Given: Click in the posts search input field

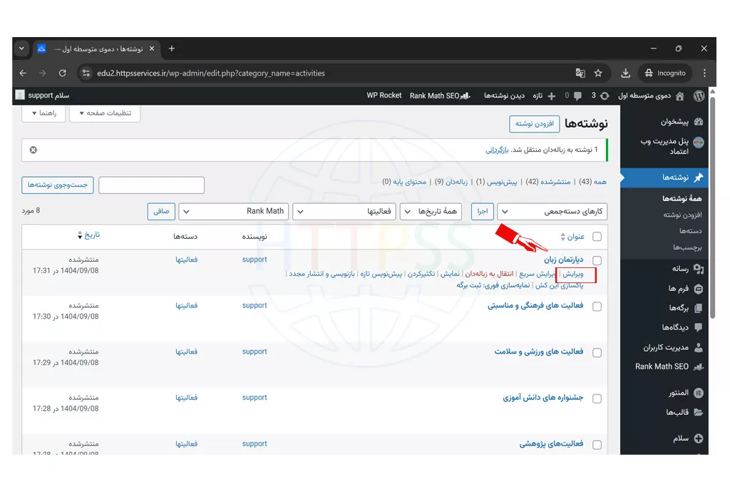Looking at the screenshot, I should (x=151, y=185).
